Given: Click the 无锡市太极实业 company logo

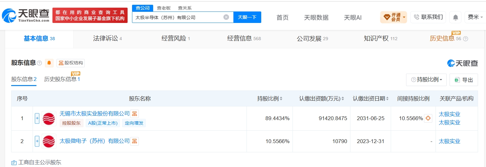Looking at the screenshot, I should [x=49, y=119].
